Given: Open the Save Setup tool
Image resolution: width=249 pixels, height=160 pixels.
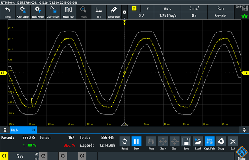Looking at the screenshot, I should tap(23, 12).
